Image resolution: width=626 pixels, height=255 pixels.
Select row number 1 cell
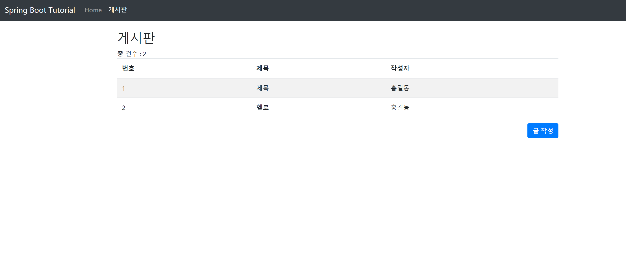click(x=124, y=88)
